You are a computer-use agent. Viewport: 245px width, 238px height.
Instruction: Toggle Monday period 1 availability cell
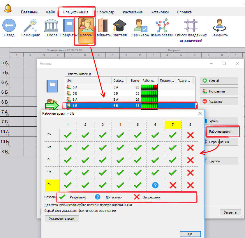68,135
